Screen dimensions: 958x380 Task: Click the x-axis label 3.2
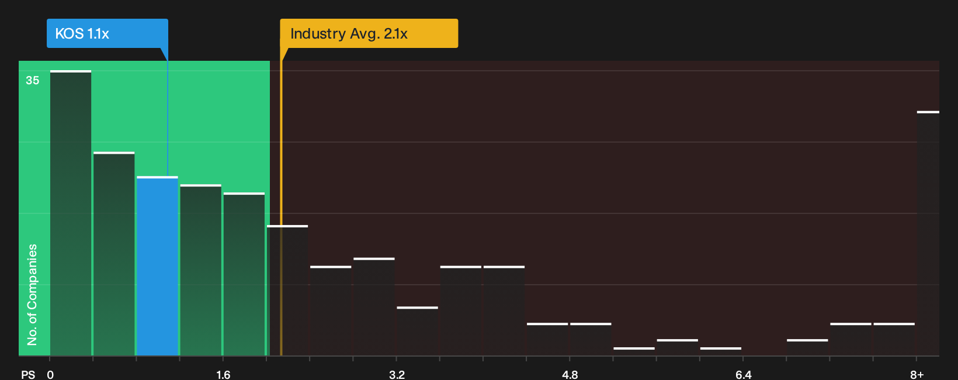tap(397, 374)
